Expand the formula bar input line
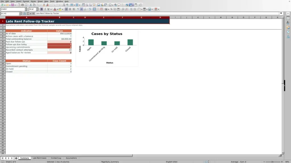 [x=281, y=13]
